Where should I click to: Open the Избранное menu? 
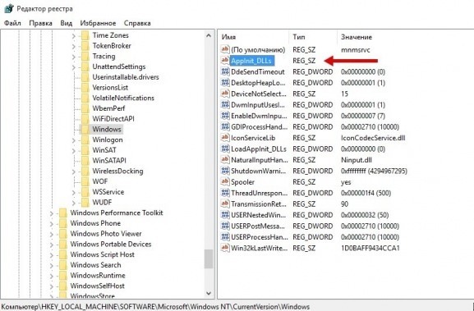coord(98,23)
